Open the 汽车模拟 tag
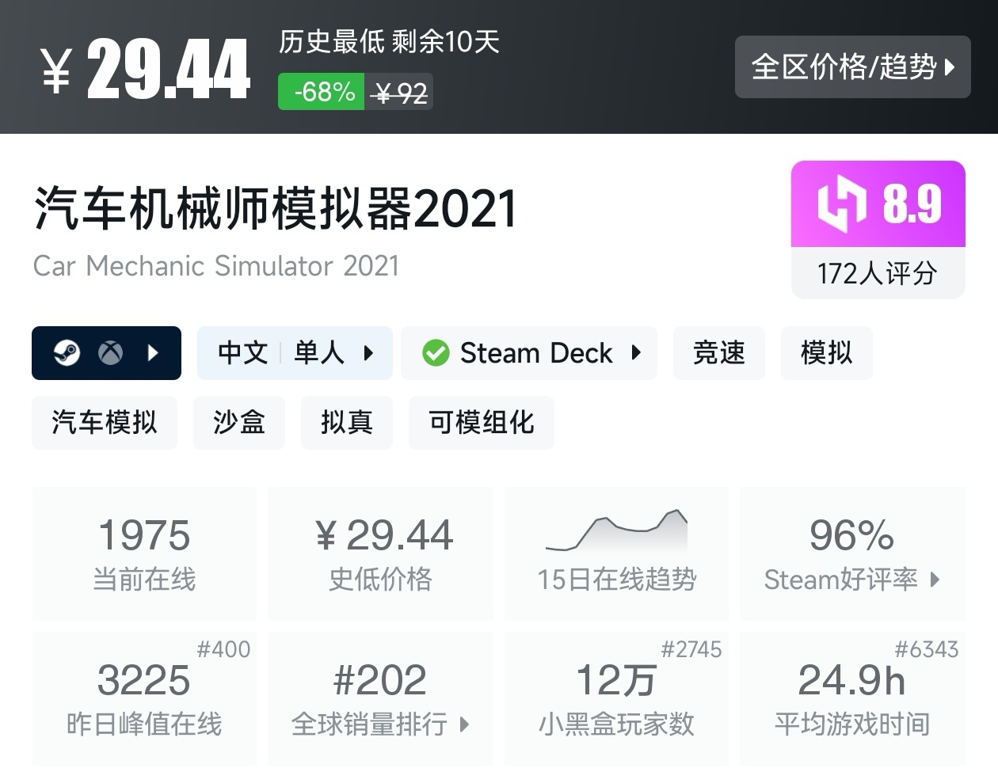The image size is (998, 768). click(x=104, y=423)
